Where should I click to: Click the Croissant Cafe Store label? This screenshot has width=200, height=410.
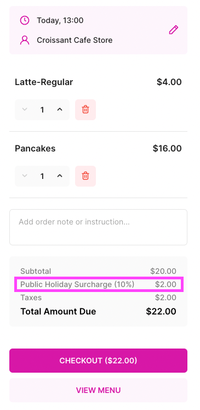(75, 40)
